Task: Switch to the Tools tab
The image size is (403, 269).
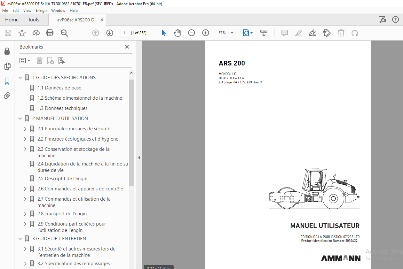Action: 34,20
